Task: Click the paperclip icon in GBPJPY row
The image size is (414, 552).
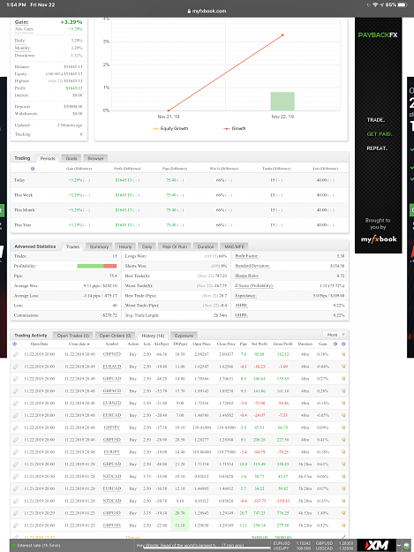Action: [x=16, y=427]
